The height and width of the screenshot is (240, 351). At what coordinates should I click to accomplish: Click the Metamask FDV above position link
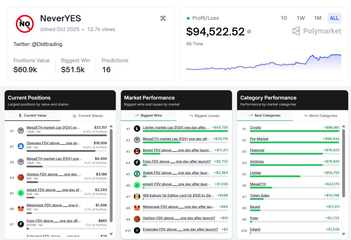click(53, 205)
